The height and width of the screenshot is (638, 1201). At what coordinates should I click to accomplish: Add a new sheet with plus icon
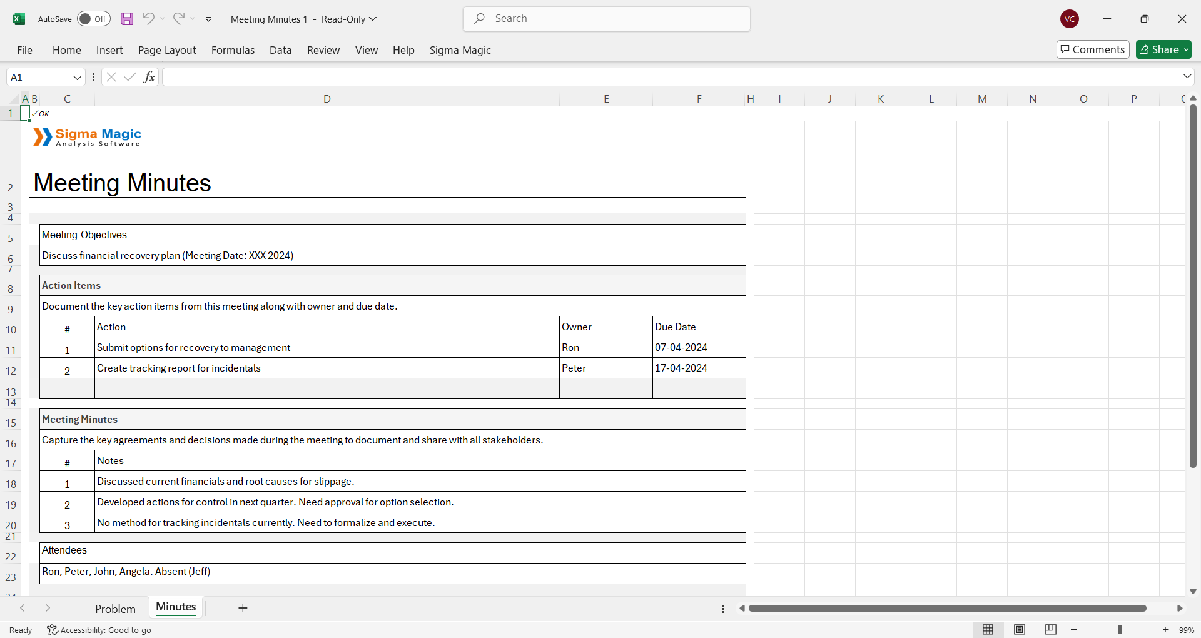tap(243, 608)
